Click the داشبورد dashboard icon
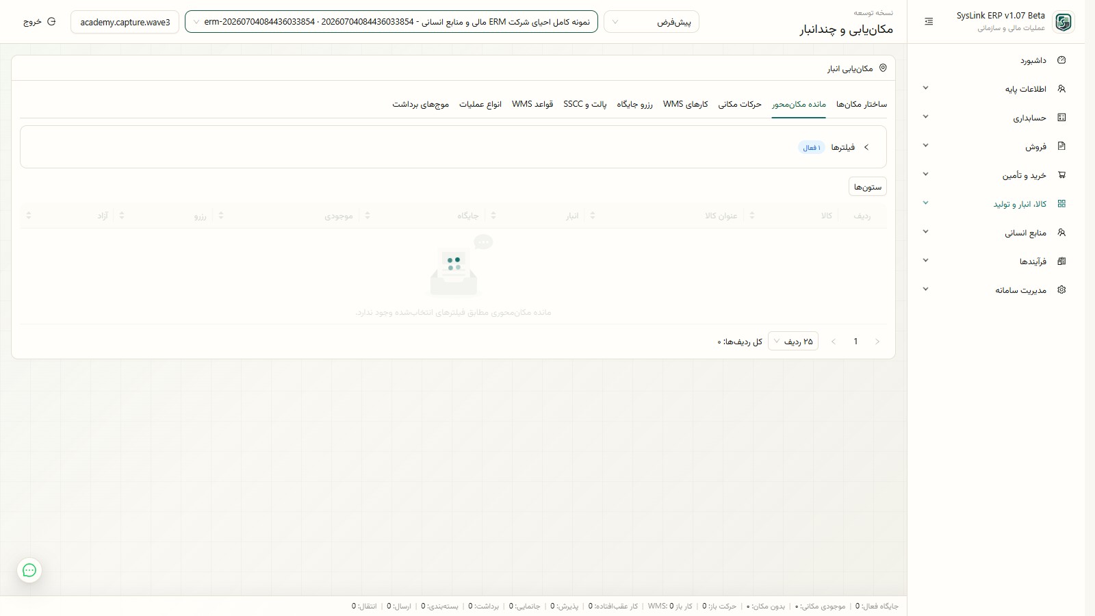The image size is (1095, 616). [x=1061, y=60]
